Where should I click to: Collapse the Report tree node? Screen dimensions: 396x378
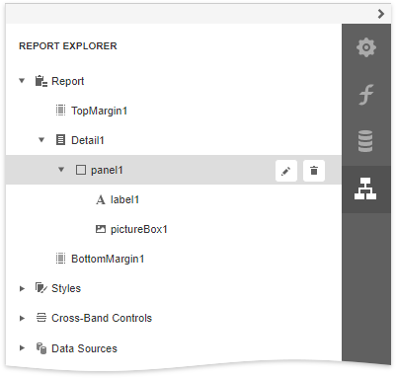pyautogui.click(x=22, y=81)
